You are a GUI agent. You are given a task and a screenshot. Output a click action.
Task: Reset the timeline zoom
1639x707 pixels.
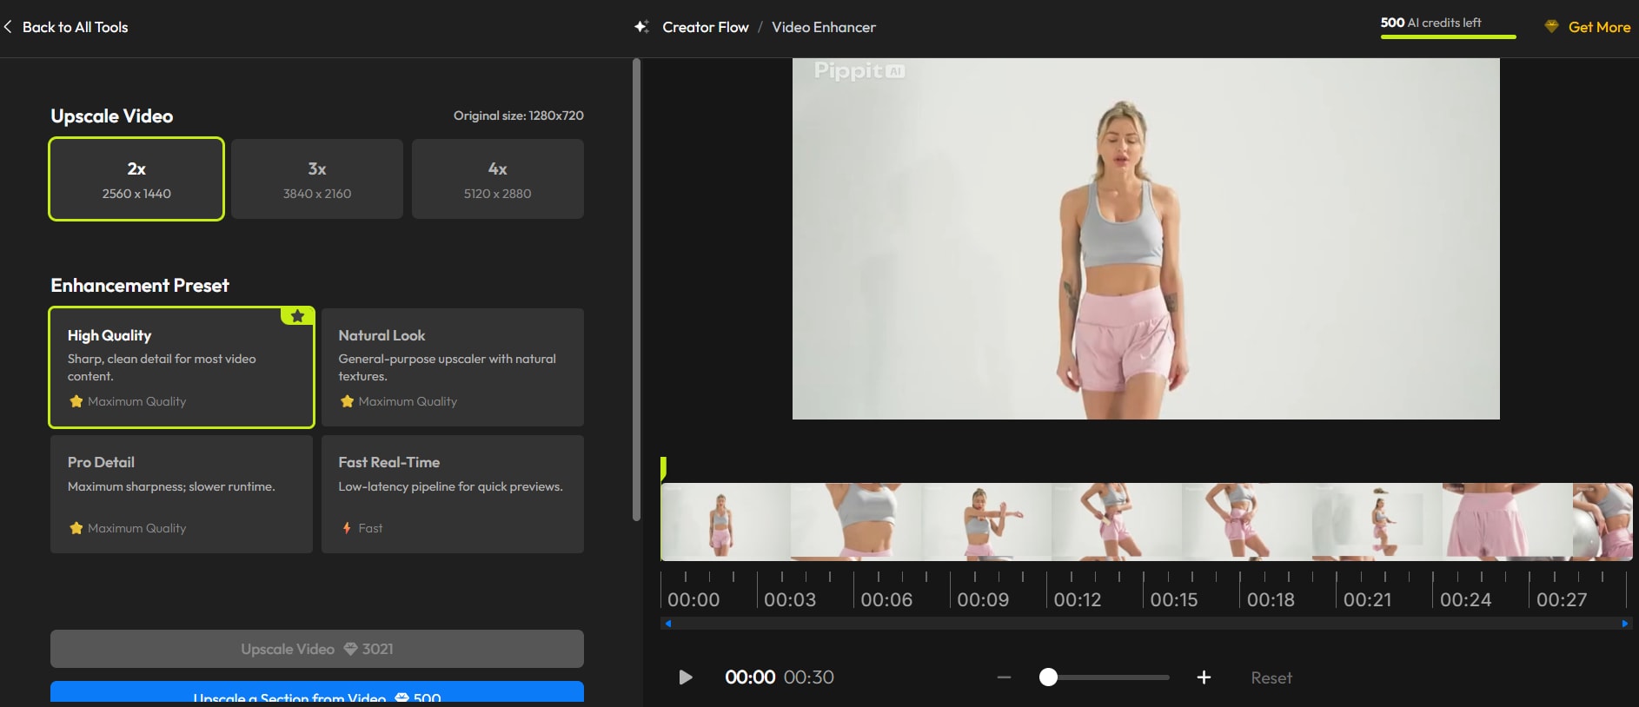click(x=1271, y=677)
